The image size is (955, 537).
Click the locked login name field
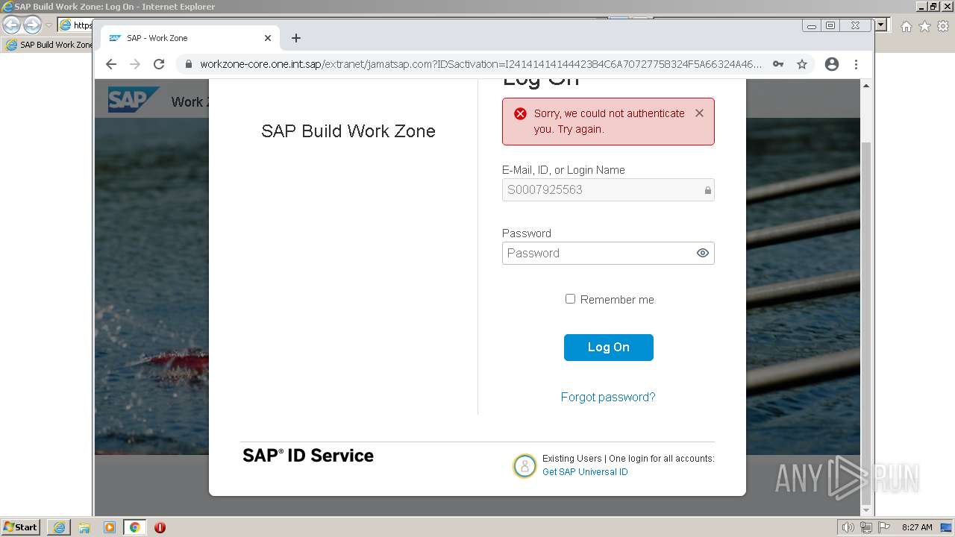tap(608, 189)
